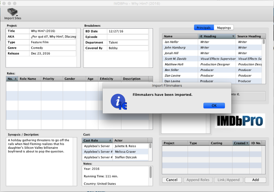Sort roles by Role Name column
This screenshot has width=274, height=192.
30,79
